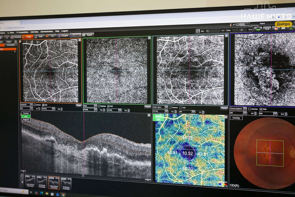Toggle Gamma checkbox under Outer retina panel
The image size is (295, 197).
pos(170,107)
